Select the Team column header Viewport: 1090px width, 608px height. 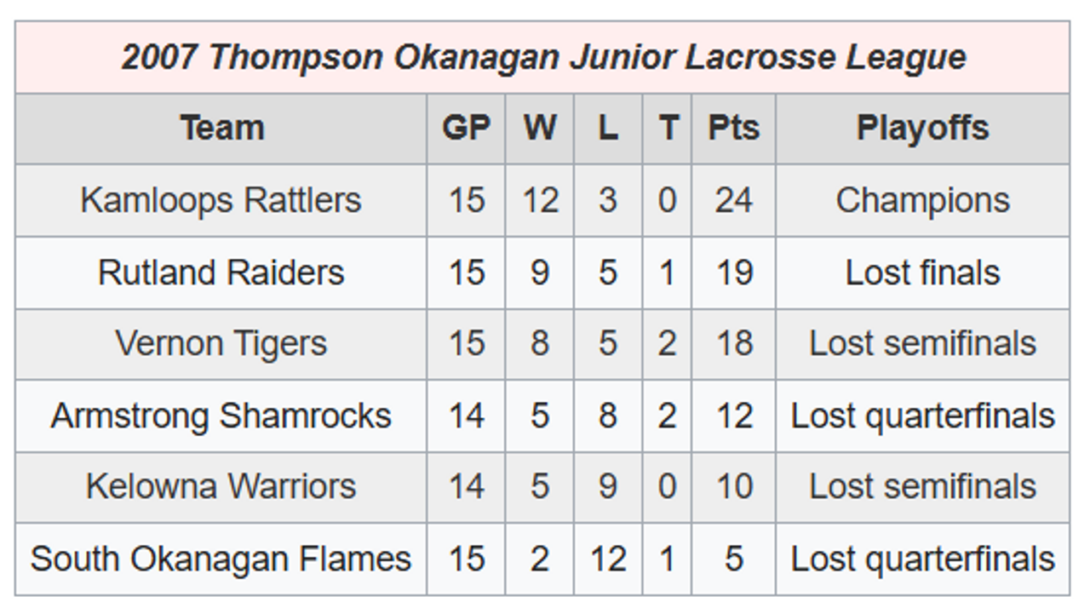coord(221,128)
